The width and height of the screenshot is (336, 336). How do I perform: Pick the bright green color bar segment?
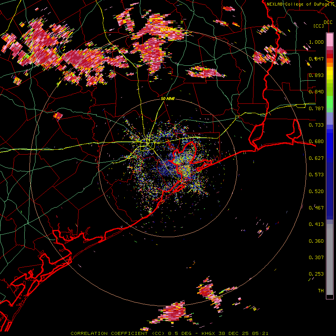[330, 102]
